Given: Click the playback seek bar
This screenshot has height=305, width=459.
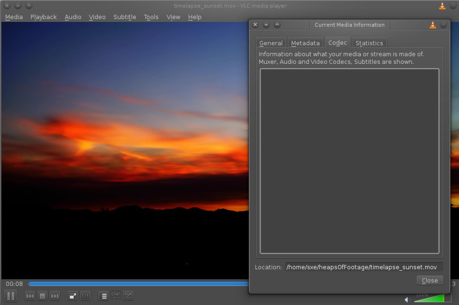Looking at the screenshot, I should (138, 284).
